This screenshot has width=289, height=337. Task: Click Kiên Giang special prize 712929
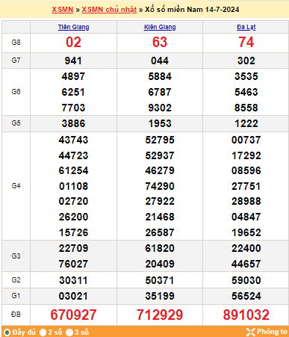(x=160, y=315)
